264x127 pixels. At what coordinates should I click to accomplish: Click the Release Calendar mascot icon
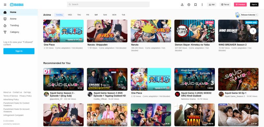(237, 15)
